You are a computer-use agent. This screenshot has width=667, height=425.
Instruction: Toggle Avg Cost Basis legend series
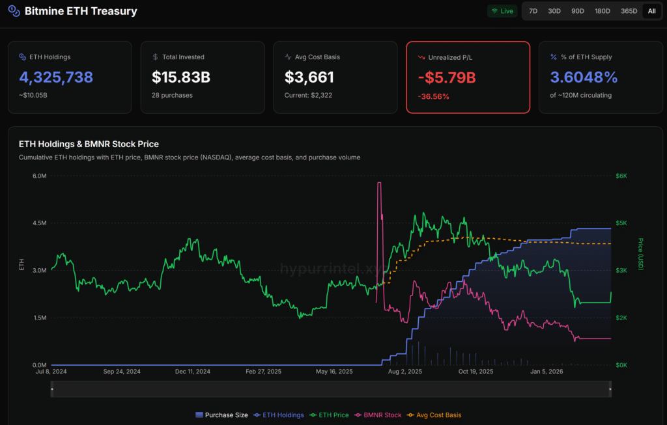434,415
